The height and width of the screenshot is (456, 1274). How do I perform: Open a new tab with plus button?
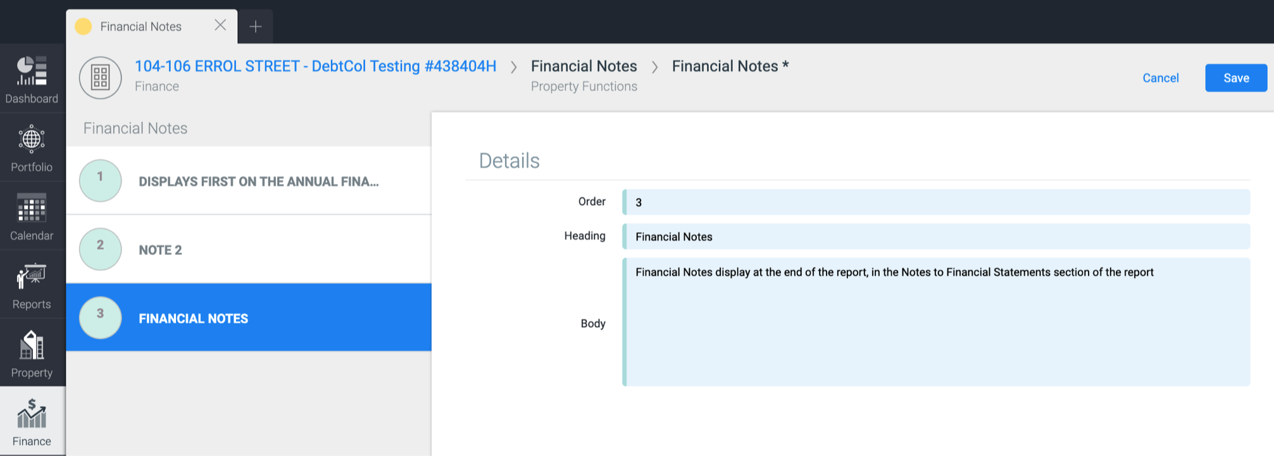point(255,27)
